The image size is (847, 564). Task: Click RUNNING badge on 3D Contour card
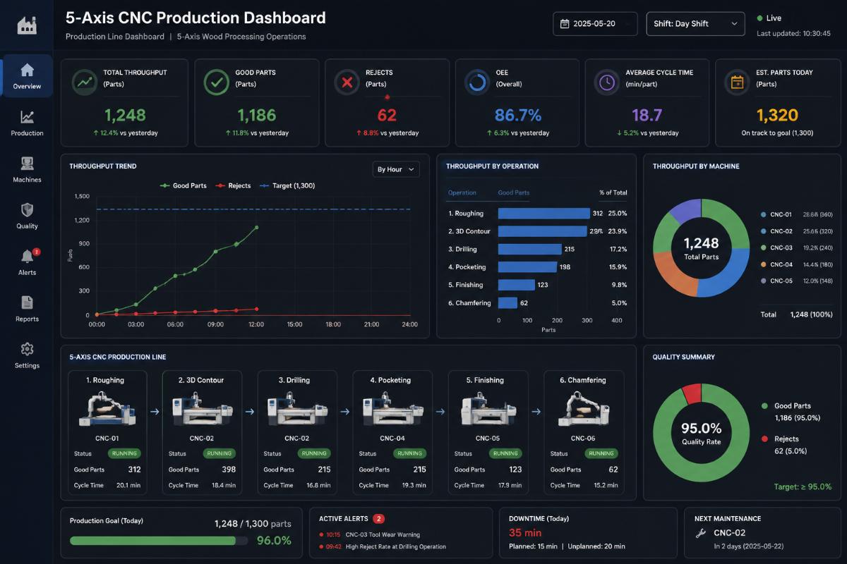(219, 453)
